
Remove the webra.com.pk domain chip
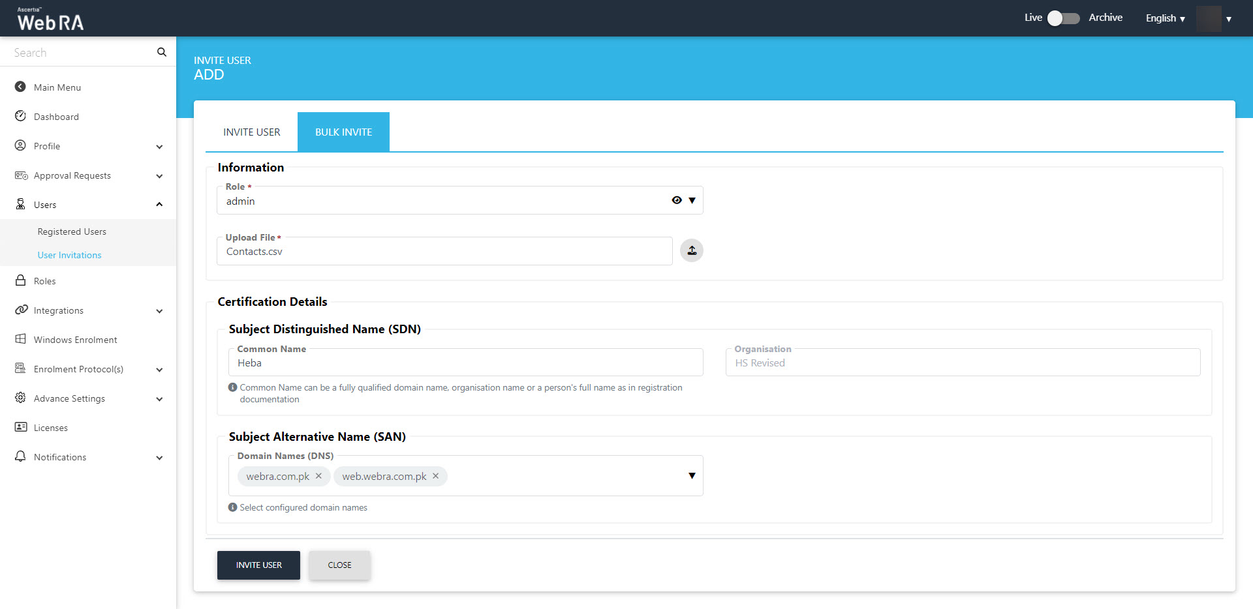click(x=318, y=476)
